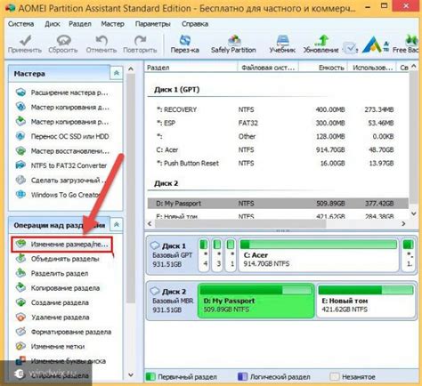Viewport: 422px width, 386px height.
Task: Open the Safely Partition tool
Action: pyautogui.click(x=233, y=44)
